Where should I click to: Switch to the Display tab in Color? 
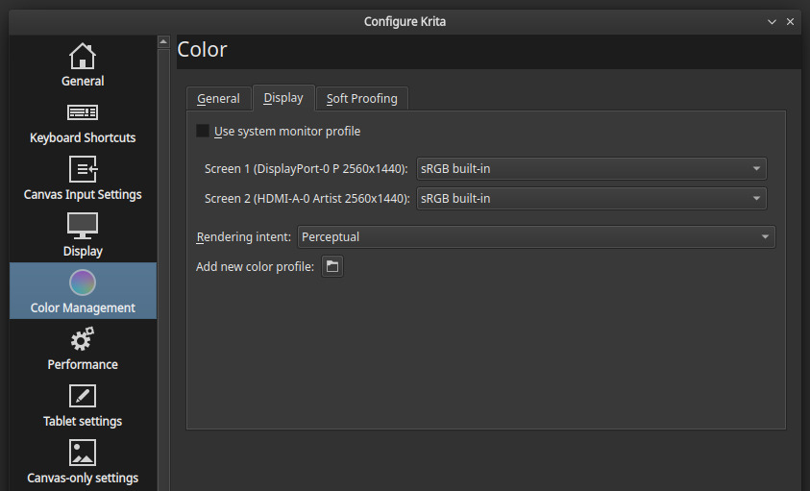[283, 98]
